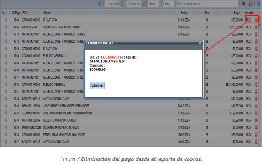The height and width of the screenshot is (164, 262).
Task: Click delete icon for FIDEICOMISO AAA GRUPO BIMBO
Action: (x=256, y=28)
